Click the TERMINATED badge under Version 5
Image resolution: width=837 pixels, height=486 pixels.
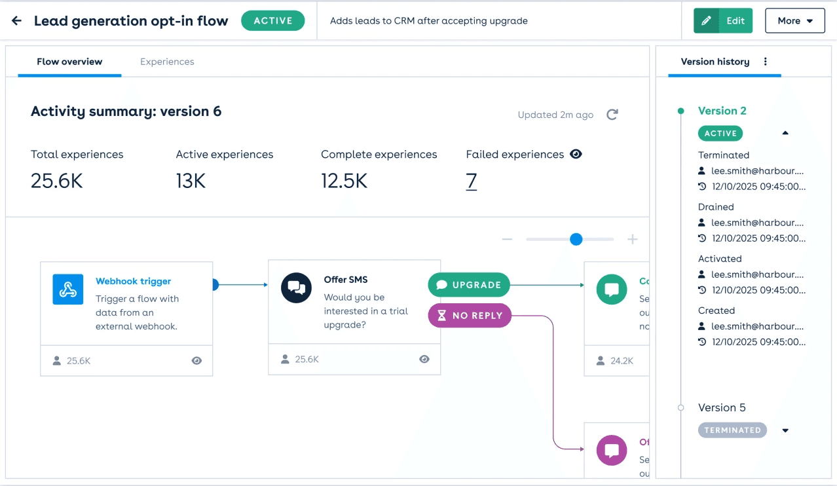(x=732, y=430)
